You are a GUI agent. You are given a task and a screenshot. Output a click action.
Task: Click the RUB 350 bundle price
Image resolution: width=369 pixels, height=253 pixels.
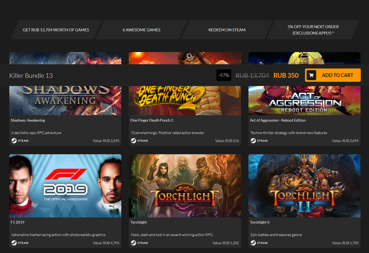click(x=286, y=76)
